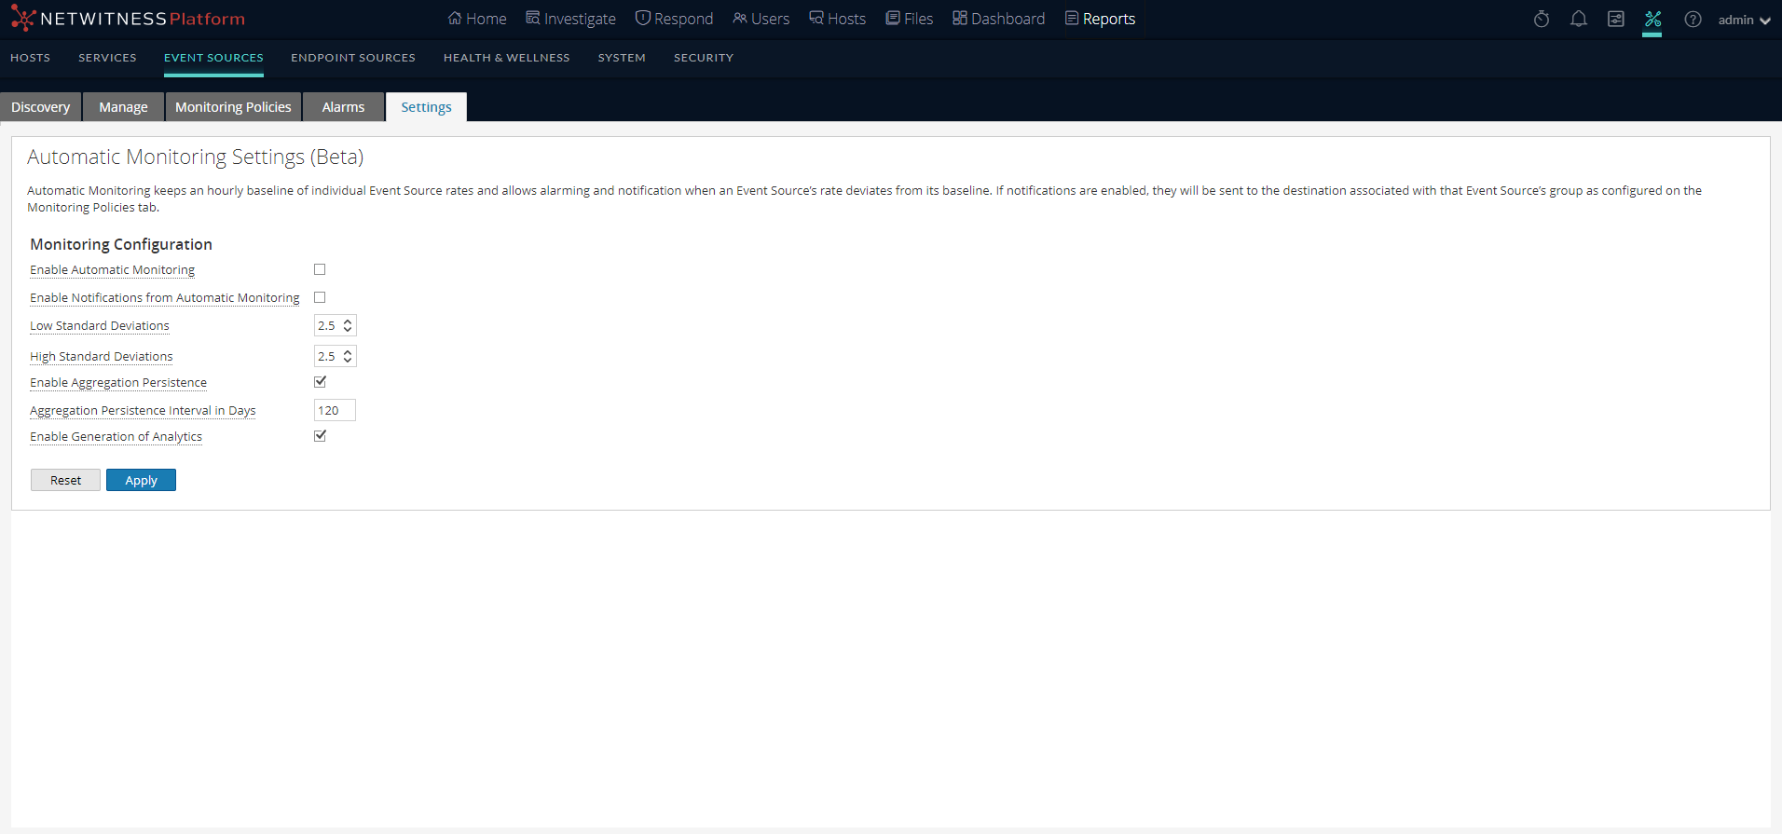1782x834 pixels.
Task: Open the Help question mark icon
Action: pos(1693,19)
